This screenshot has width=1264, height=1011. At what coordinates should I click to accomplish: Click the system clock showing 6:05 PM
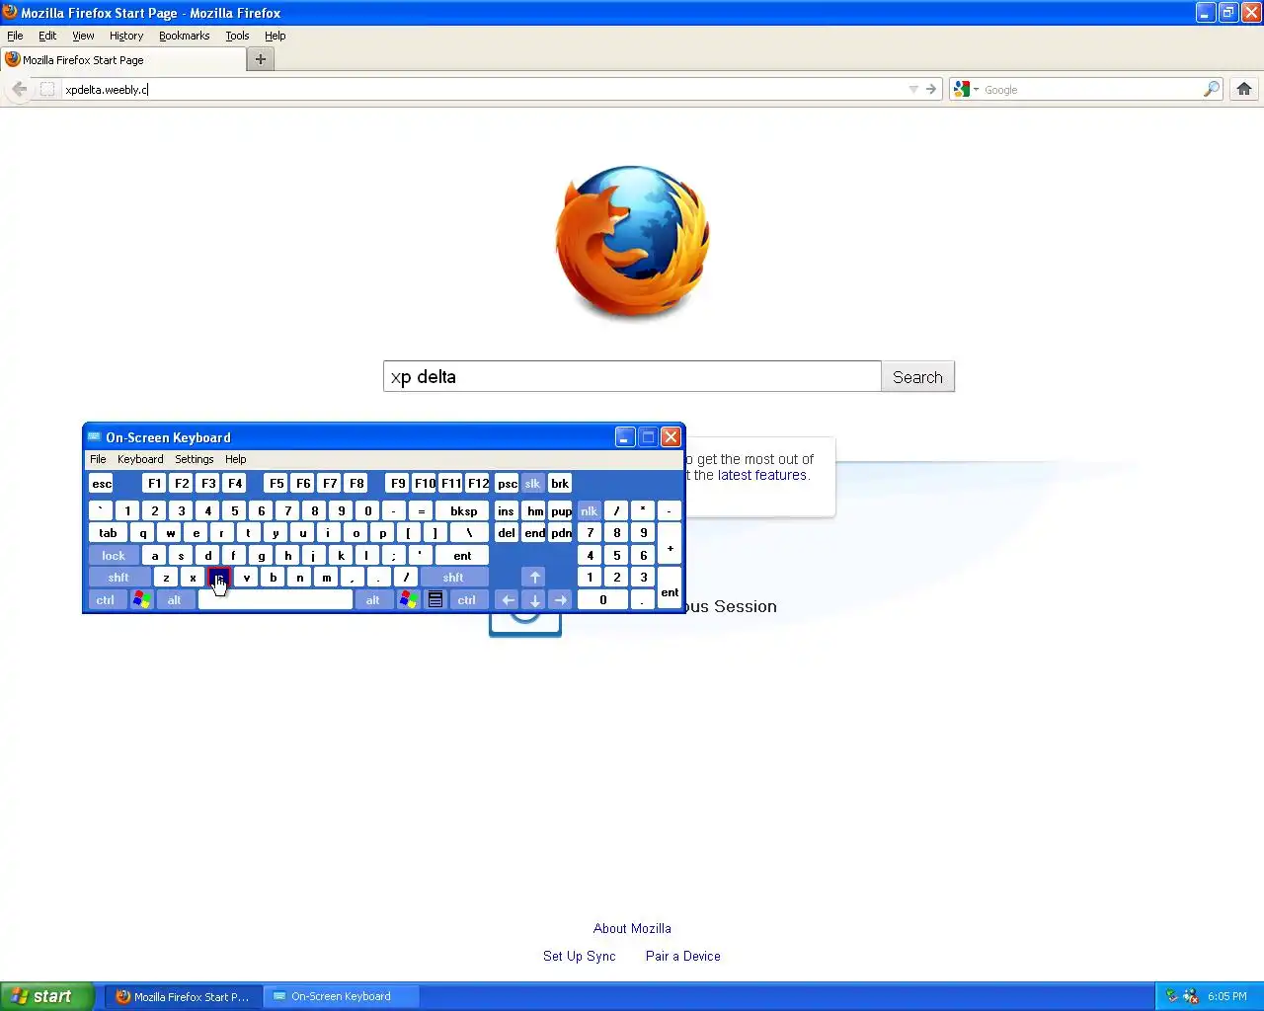[1226, 996]
